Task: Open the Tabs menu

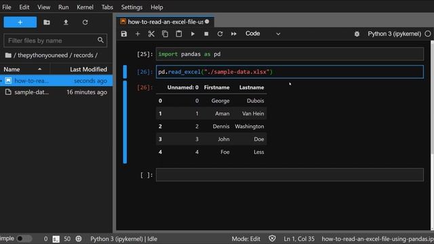Action: tap(107, 7)
